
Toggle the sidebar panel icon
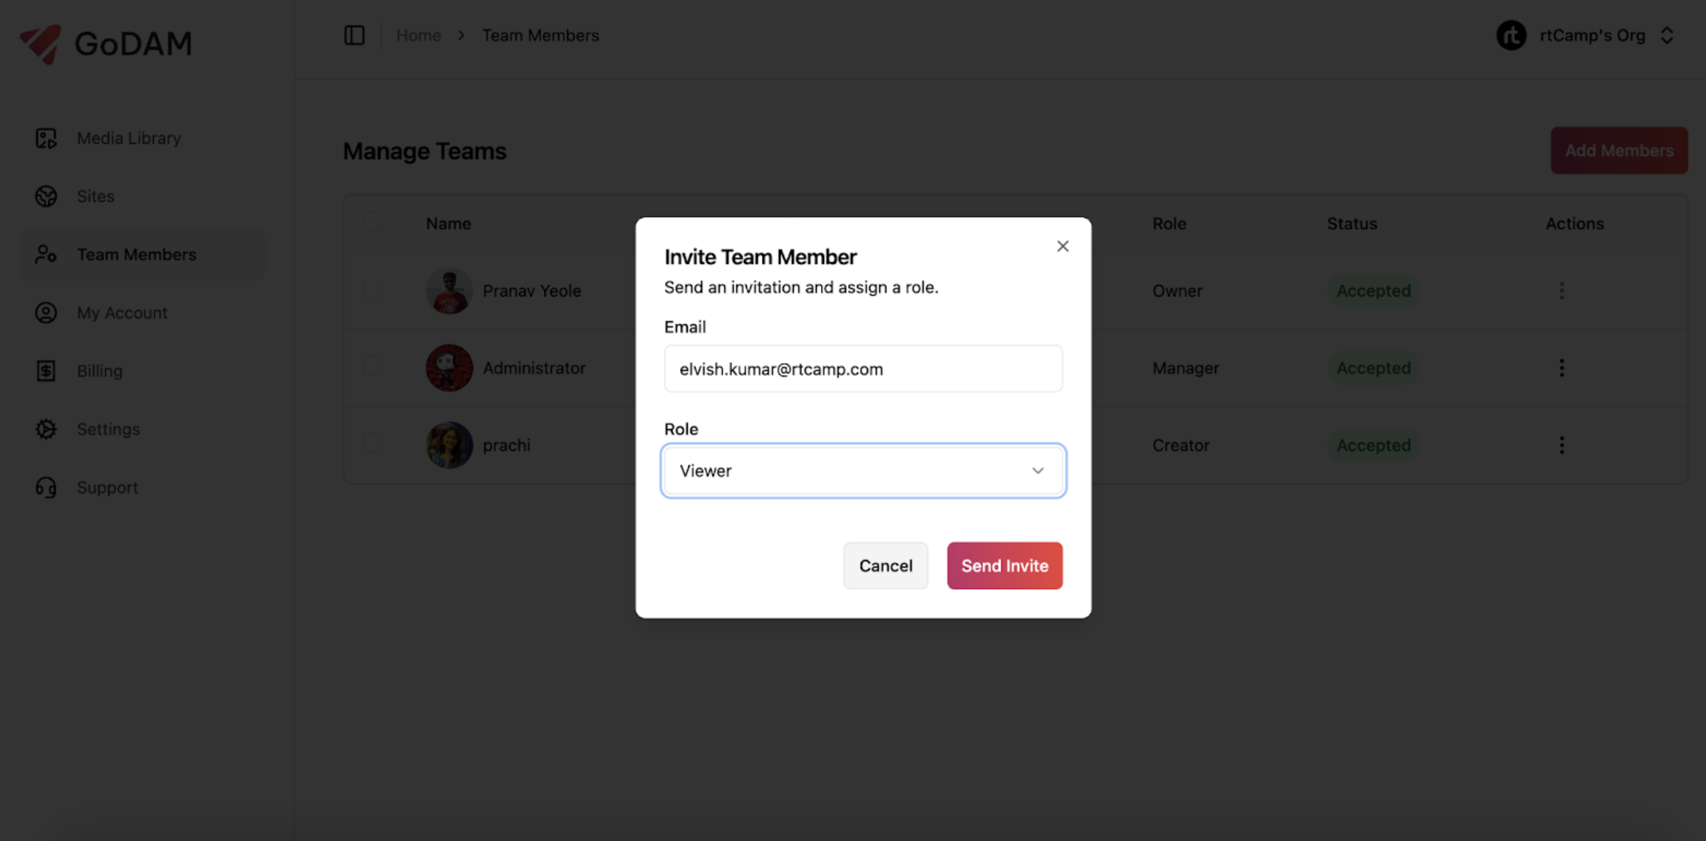click(354, 35)
